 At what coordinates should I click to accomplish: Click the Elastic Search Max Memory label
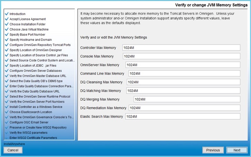pyautogui.click(x=101, y=117)
